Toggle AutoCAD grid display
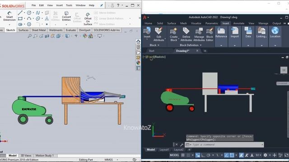This screenshot has width=289, height=162. [x=182, y=155]
